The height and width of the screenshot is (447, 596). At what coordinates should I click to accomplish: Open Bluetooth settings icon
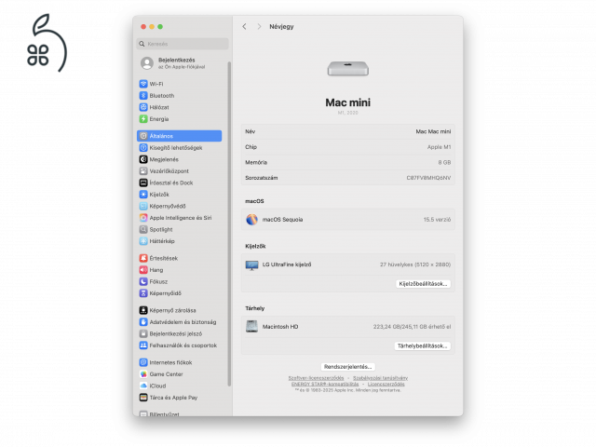[143, 95]
